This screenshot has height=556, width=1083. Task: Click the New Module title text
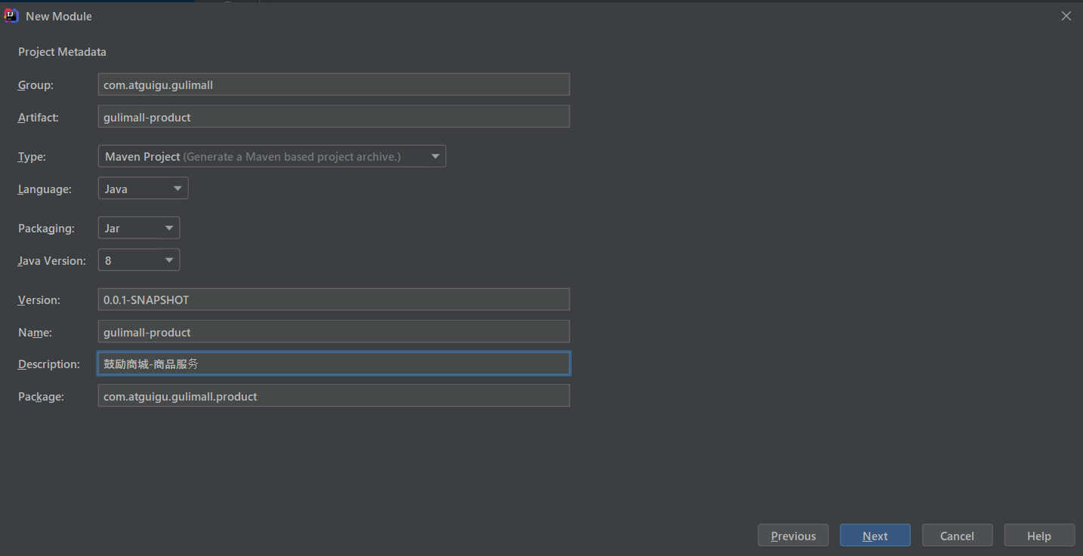click(x=59, y=16)
